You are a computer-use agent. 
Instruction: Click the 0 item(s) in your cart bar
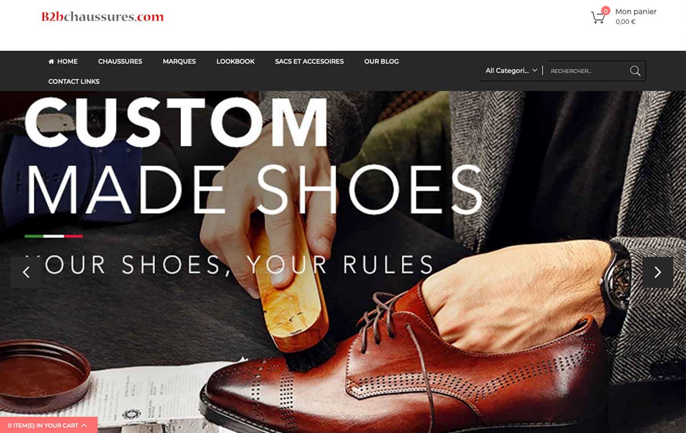[x=49, y=425]
